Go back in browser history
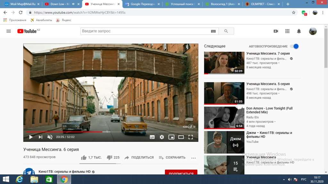Screen dimensions: 328x184 (x=5, y=12)
